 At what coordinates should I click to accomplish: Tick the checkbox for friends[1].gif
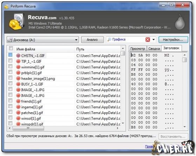coord(10,101)
